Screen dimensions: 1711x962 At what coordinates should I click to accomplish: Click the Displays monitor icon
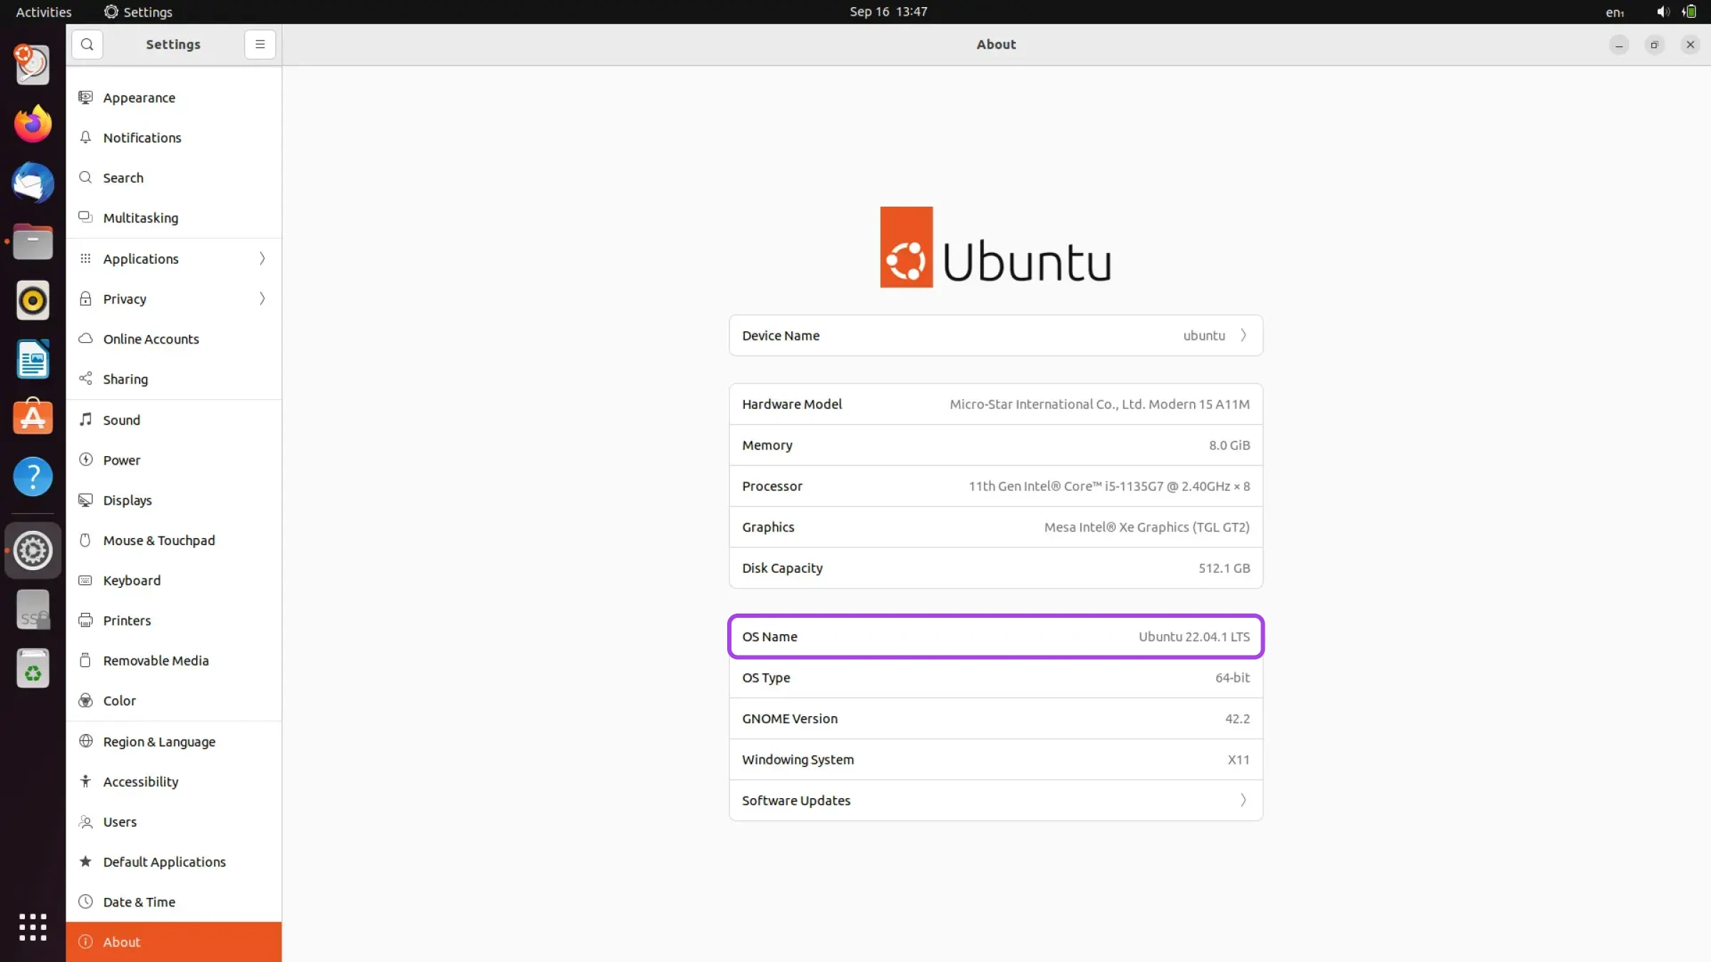click(x=86, y=500)
